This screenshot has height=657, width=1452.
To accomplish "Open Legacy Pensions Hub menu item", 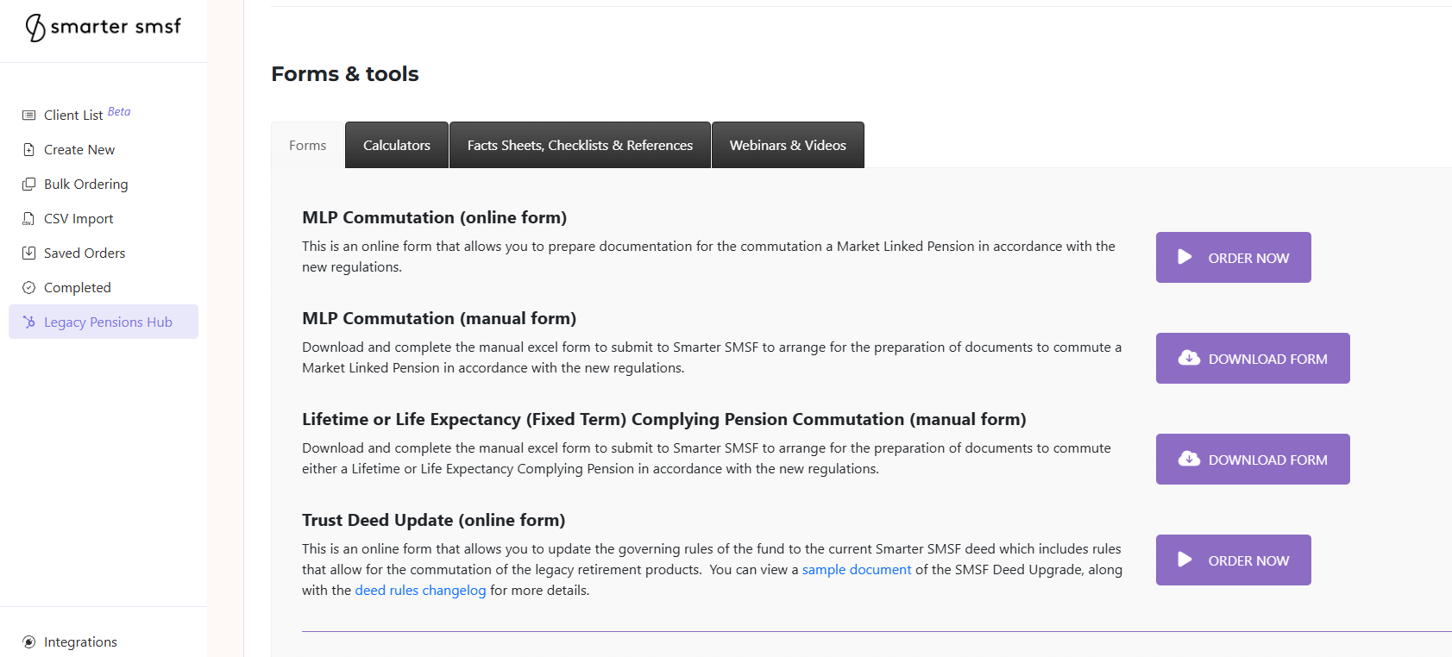I will click(104, 322).
